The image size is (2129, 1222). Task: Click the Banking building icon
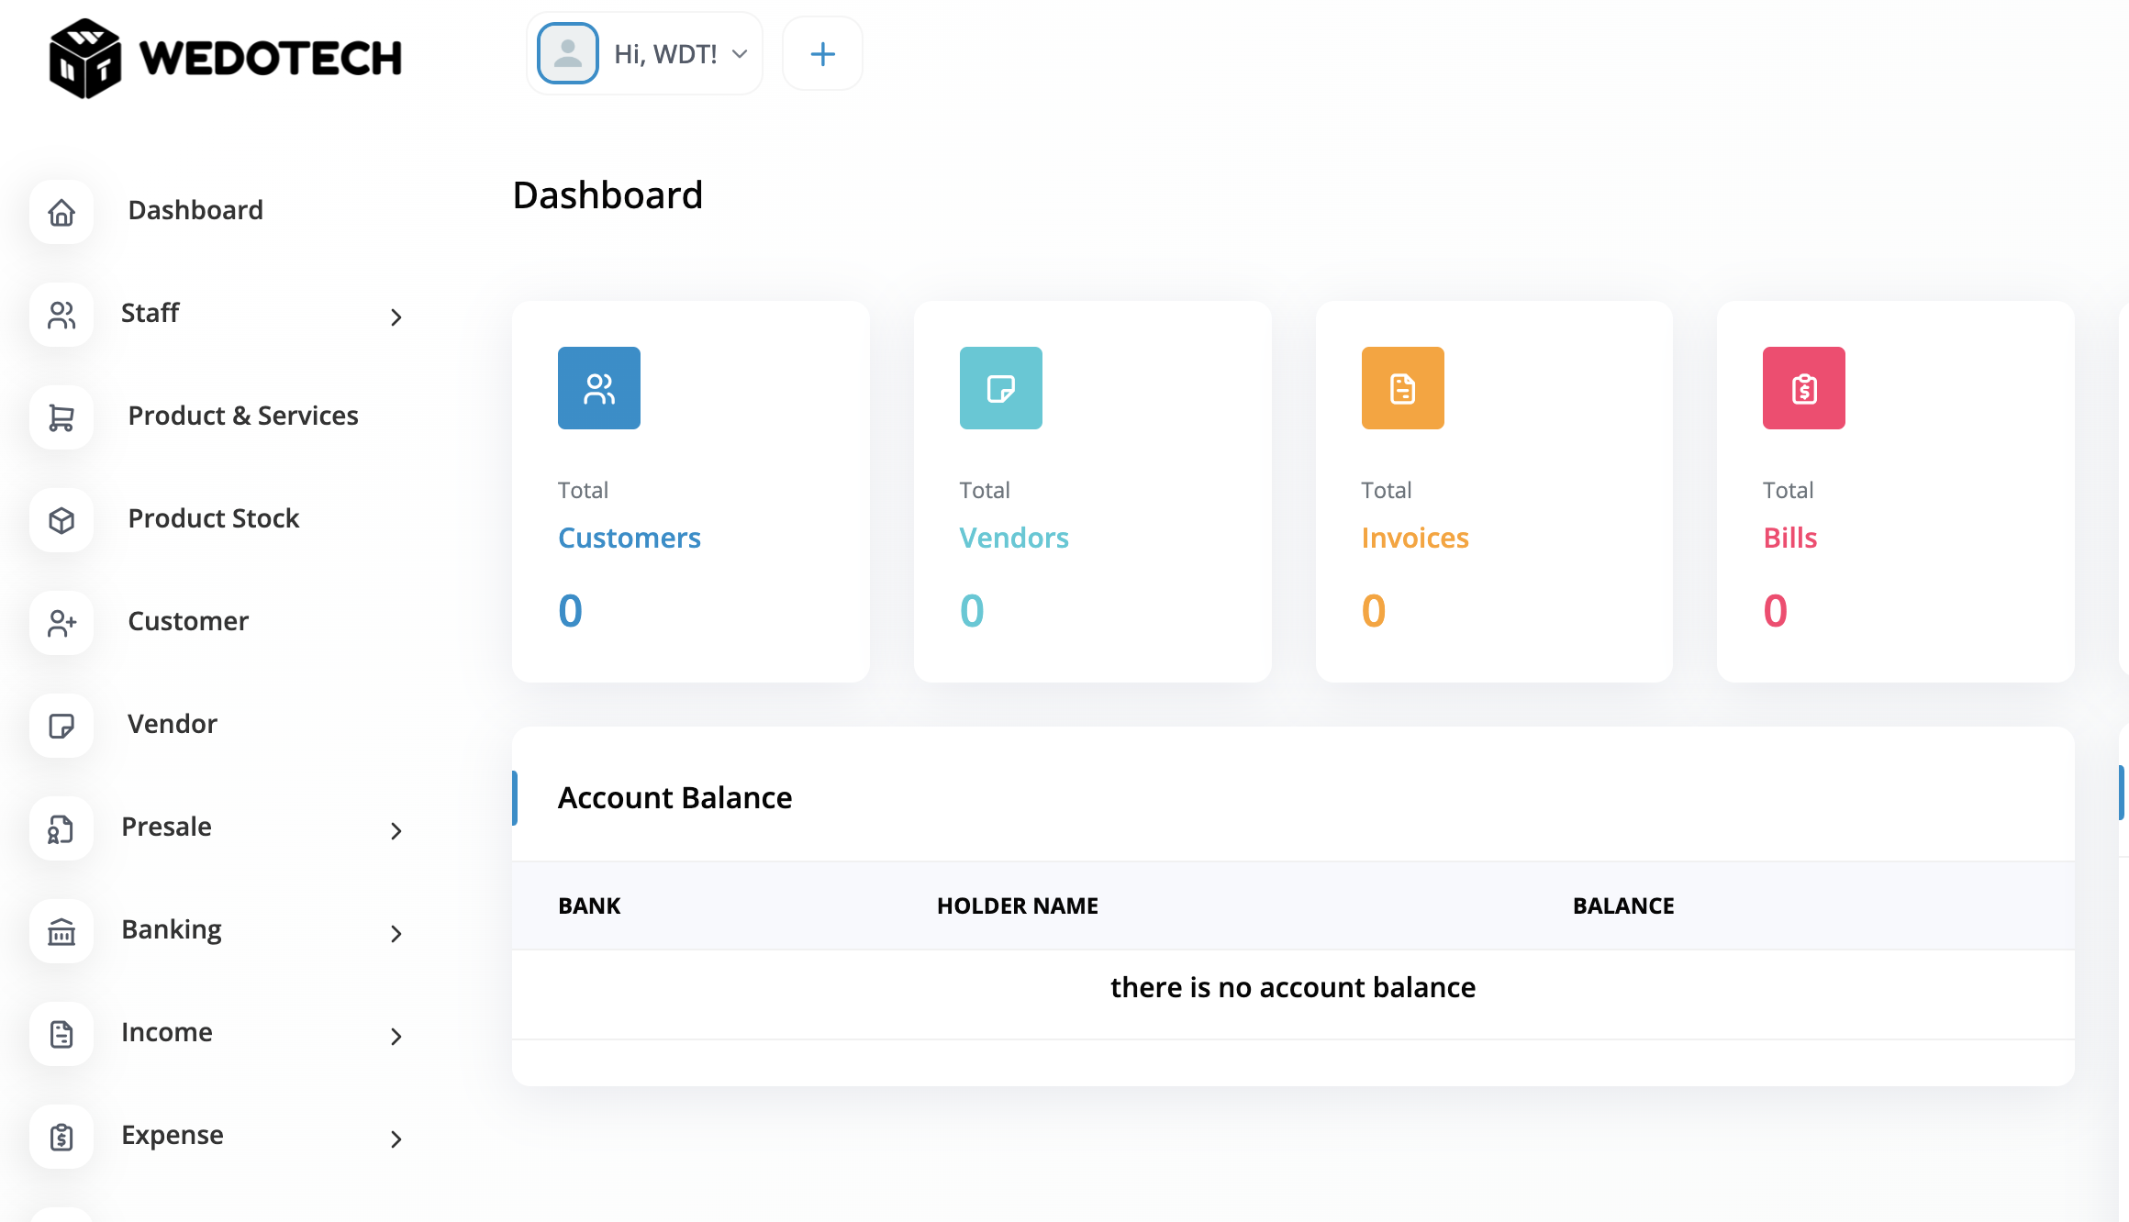[x=61, y=931]
